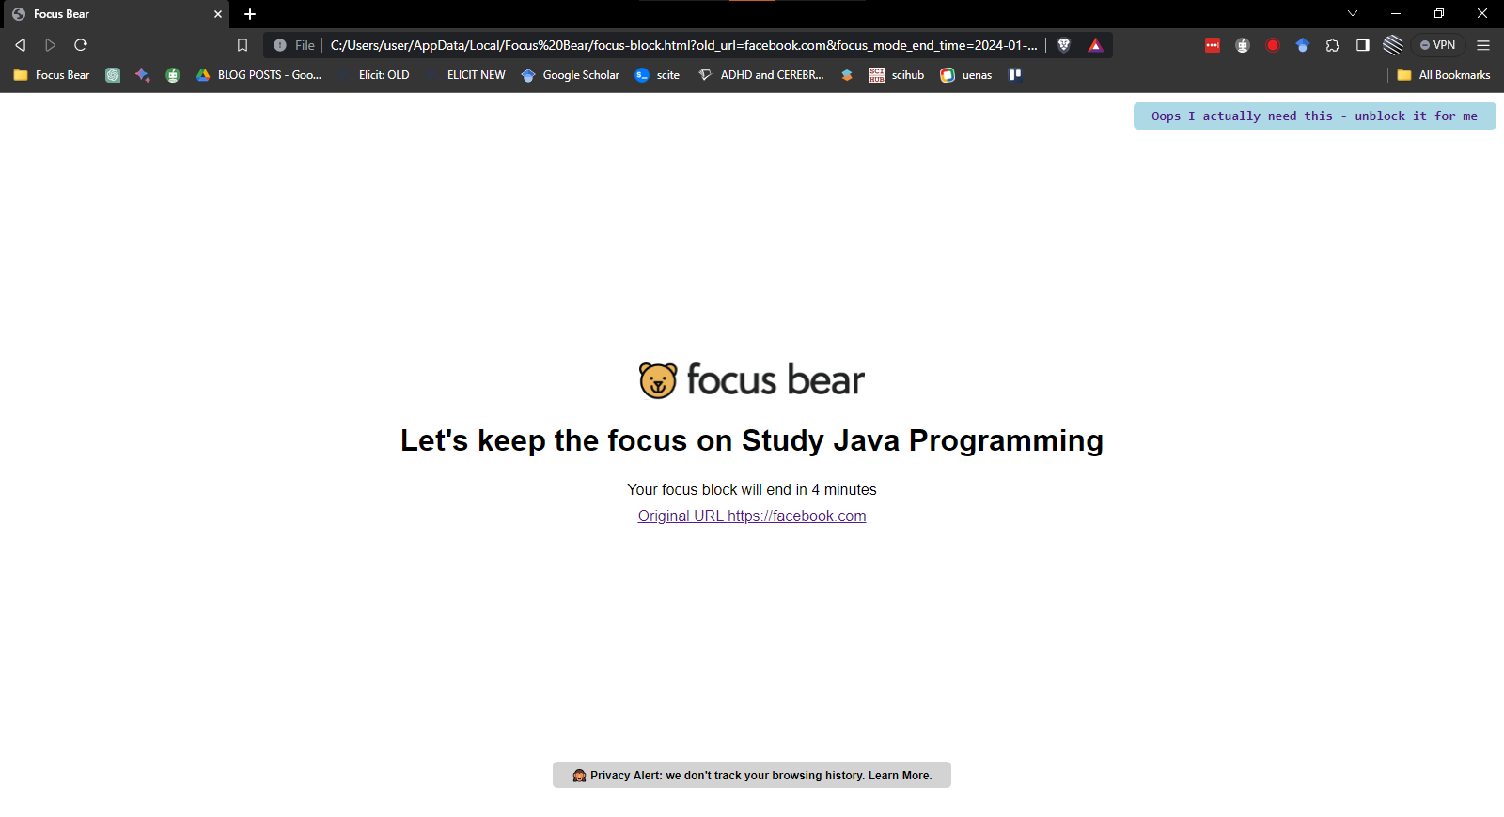Open the browser hamburger main menu
1504x817 pixels.
(x=1483, y=45)
